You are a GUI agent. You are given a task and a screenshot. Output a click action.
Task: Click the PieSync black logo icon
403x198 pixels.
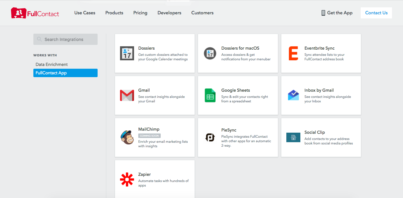210,137
